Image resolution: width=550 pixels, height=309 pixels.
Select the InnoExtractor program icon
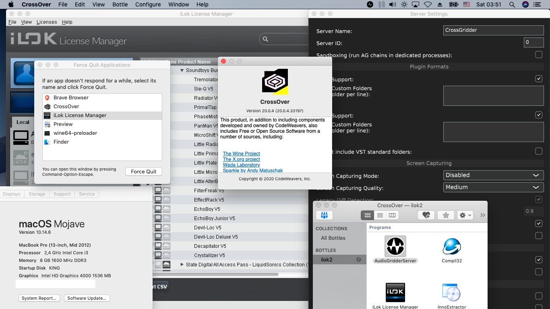coord(452,293)
